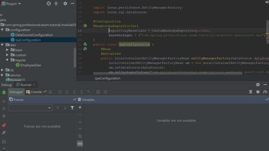Viewport: 269px width, 151px height.
Task: Click next frame down arrow
Action: (65, 108)
